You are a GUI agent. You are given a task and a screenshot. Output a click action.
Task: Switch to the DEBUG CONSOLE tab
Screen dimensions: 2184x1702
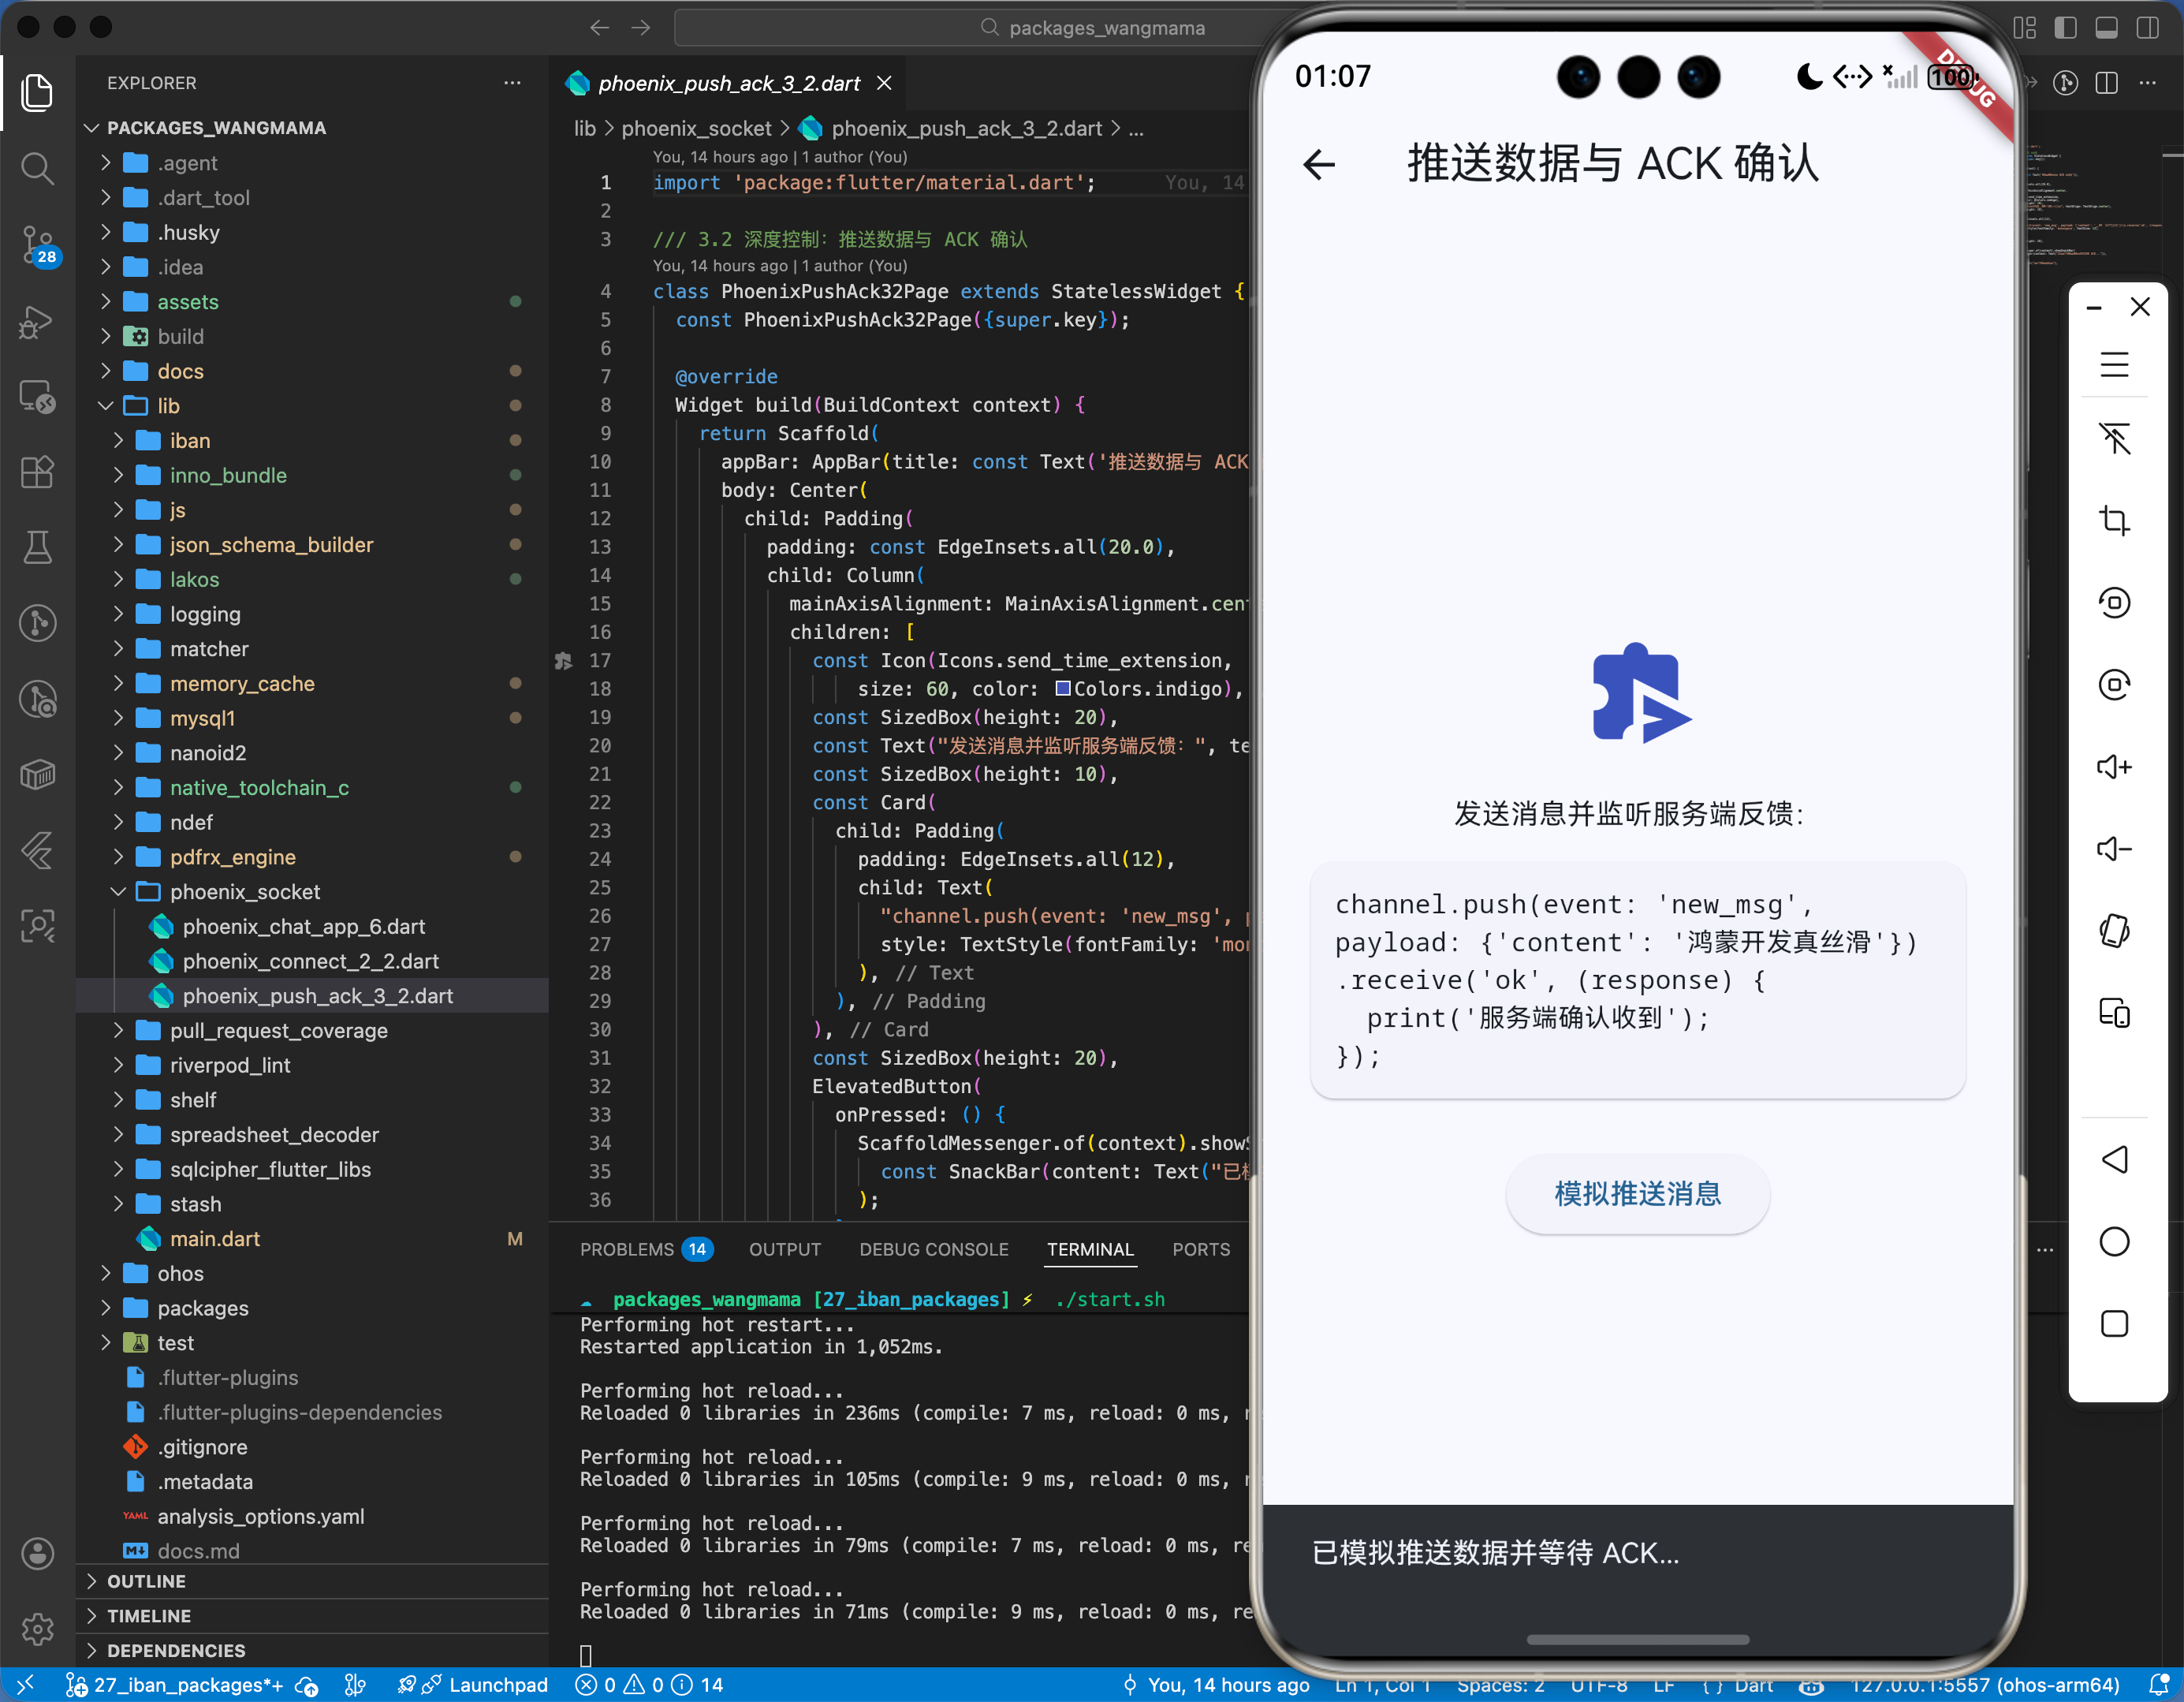933,1249
